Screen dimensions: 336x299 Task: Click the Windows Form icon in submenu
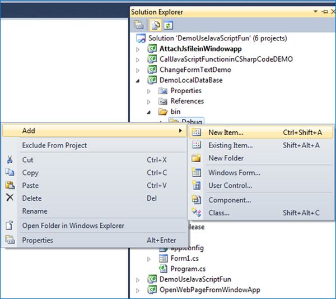pos(196,173)
